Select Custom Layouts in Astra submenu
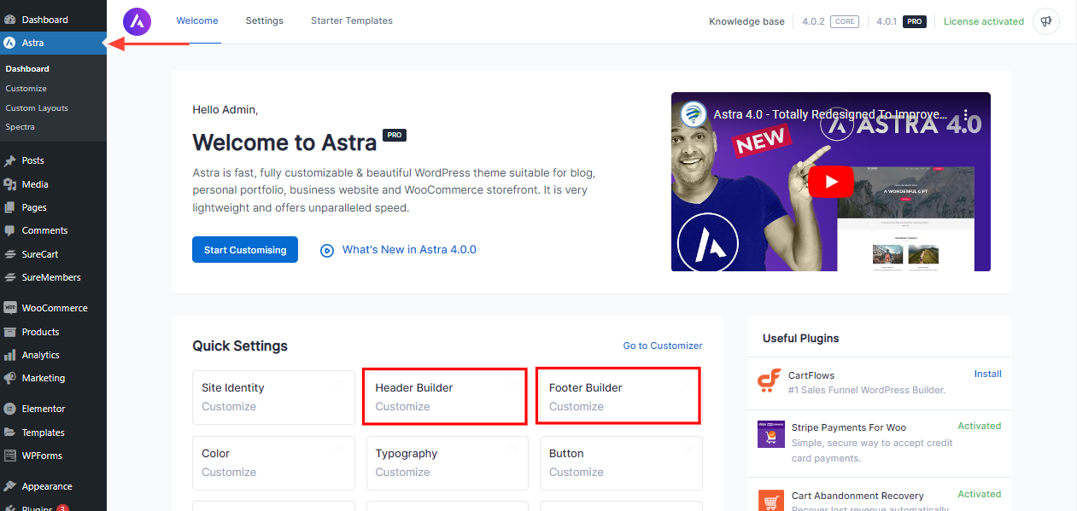Screen dimensions: 1077x511 click(x=37, y=107)
